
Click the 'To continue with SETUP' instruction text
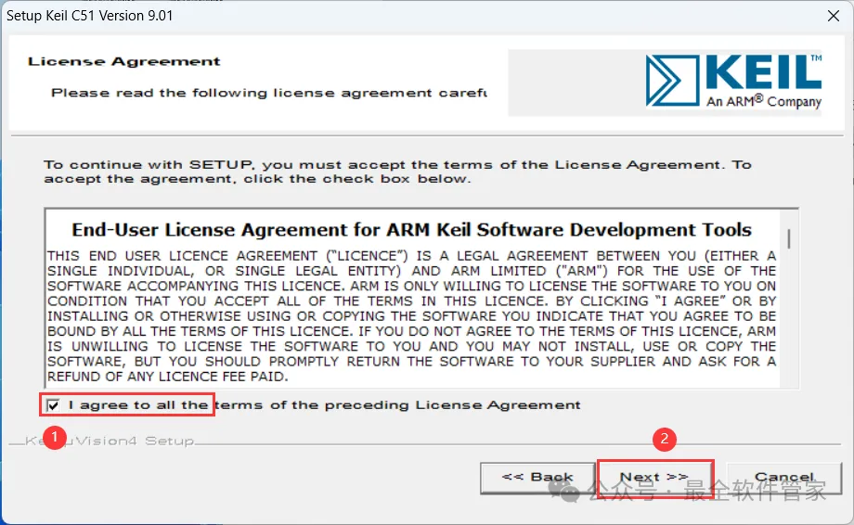coord(397,172)
